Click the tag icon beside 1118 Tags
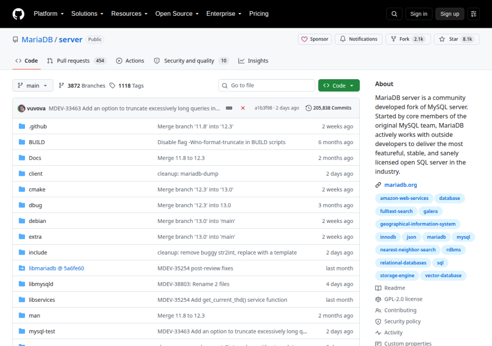The width and height of the screenshot is (492, 346). (x=112, y=86)
